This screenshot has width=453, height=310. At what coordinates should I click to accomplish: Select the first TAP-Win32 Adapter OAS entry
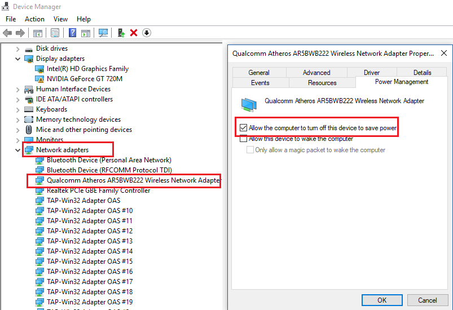[x=83, y=201]
